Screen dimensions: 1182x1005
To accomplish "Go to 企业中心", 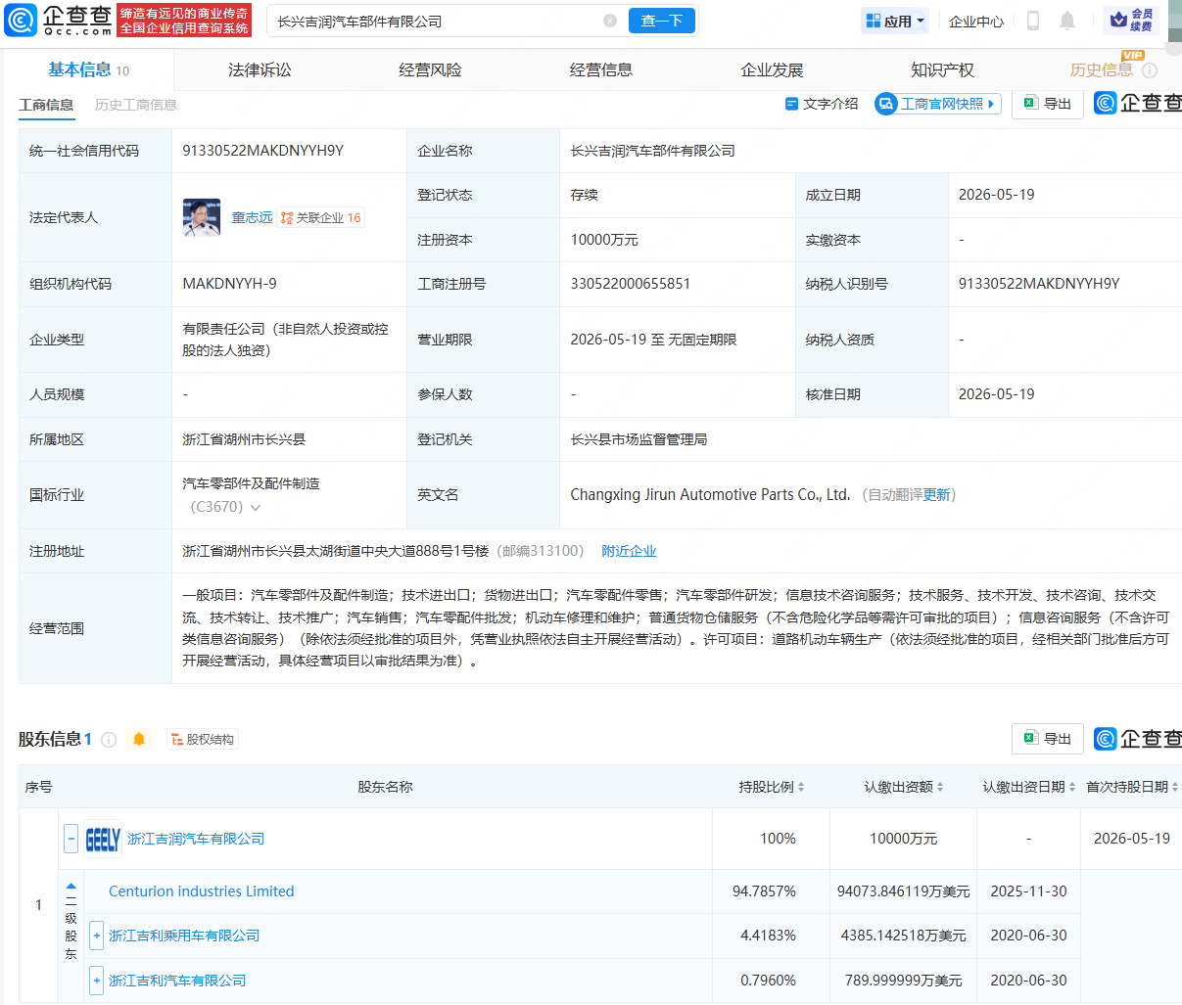I will (x=976, y=21).
